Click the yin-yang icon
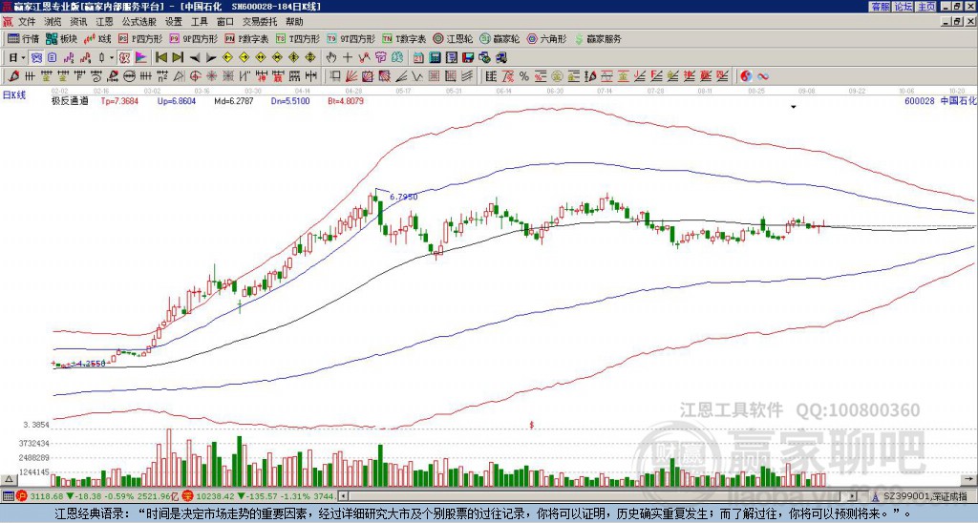The width and height of the screenshot is (978, 523). pyautogui.click(x=746, y=76)
